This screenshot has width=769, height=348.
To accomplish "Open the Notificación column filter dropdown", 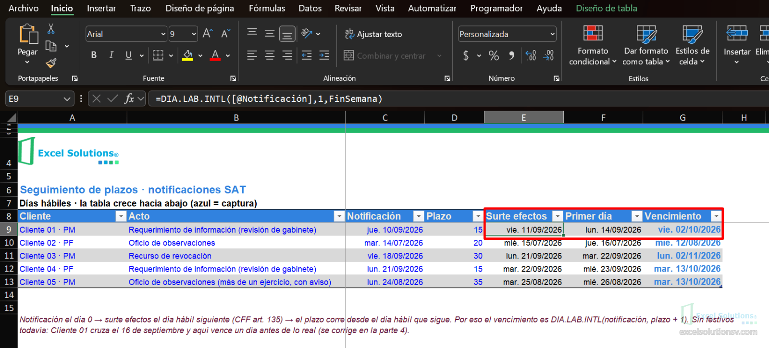I will (x=419, y=216).
